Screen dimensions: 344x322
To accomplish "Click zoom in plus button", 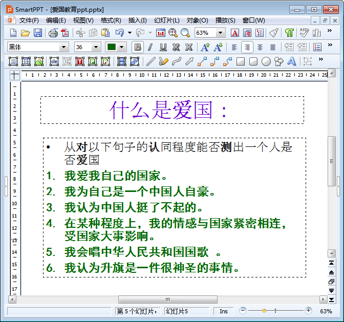I will click(308, 311).
